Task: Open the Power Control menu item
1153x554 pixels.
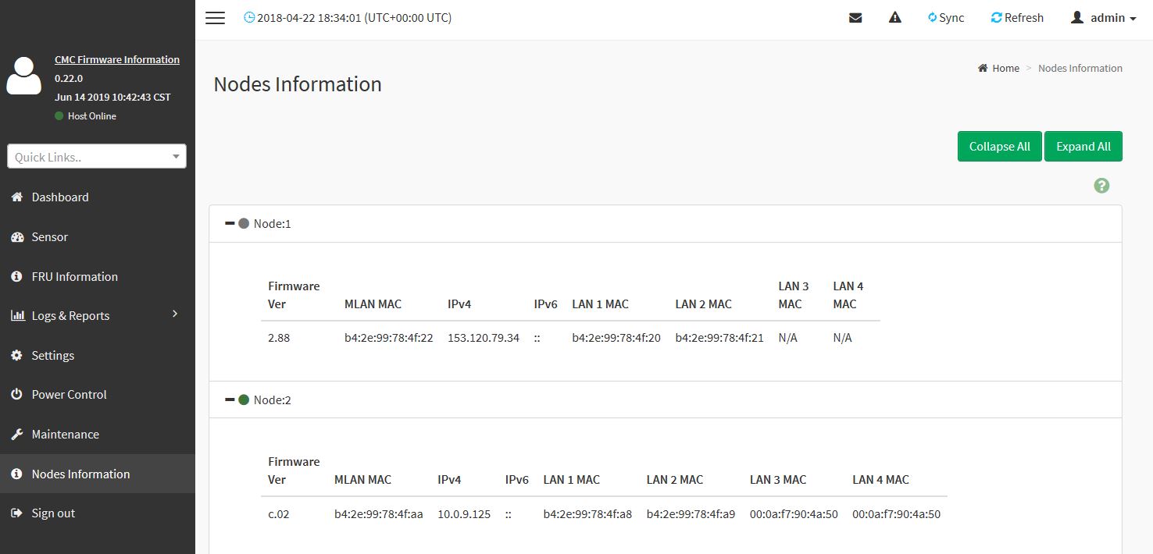Action: click(69, 395)
